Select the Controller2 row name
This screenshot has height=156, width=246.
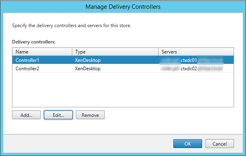(x=27, y=69)
